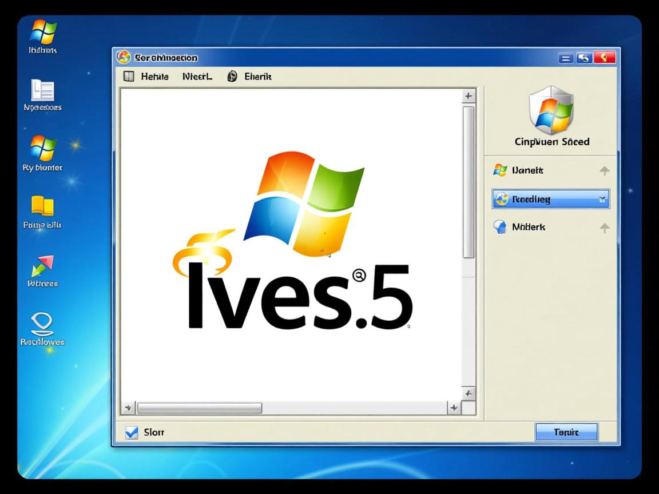Screen dimensions: 659x494
Task: Open the Ry Dlomer Windows desktop icon
Action: 43,149
